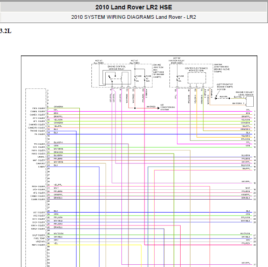Click horizontal 'WHT/RED' label near A/C arrow
This screenshot has width=268, height=267.
[151, 107]
